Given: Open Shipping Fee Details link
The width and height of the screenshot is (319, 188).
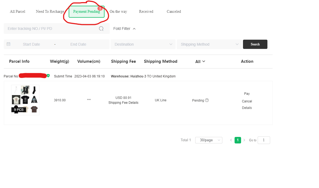Looking at the screenshot, I should (124, 103).
